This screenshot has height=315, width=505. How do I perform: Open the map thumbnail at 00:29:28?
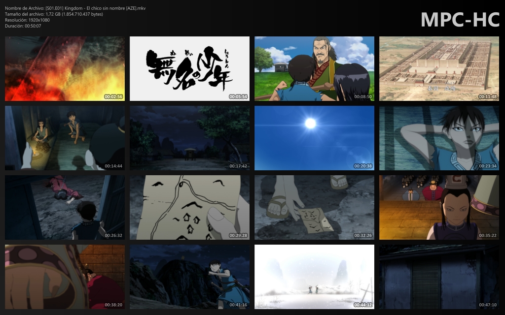click(189, 207)
